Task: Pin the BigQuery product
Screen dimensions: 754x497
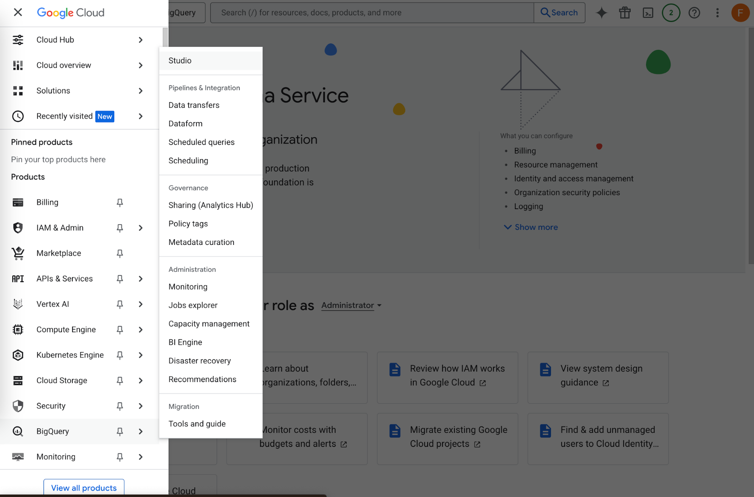Action: coord(120,431)
